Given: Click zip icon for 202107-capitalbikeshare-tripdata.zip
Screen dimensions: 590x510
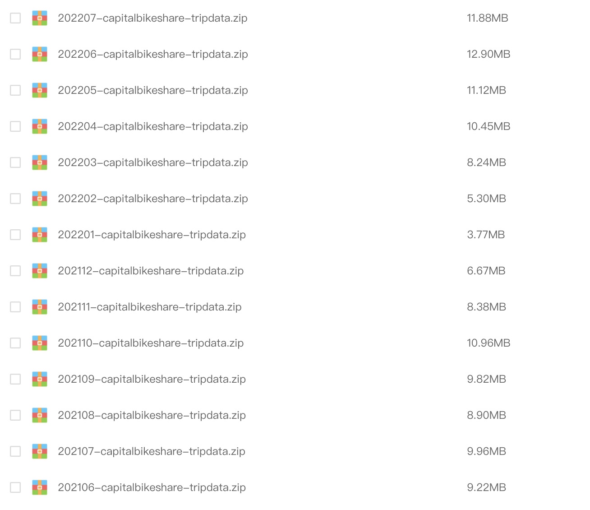Looking at the screenshot, I should tap(40, 451).
